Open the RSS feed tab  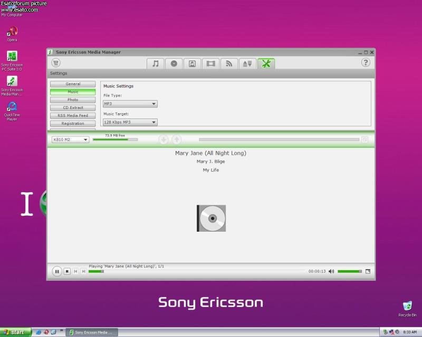(x=229, y=64)
